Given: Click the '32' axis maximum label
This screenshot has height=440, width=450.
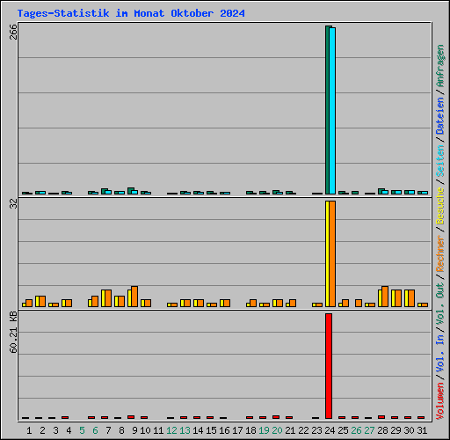Looking at the screenshot, I should [x=13, y=203].
